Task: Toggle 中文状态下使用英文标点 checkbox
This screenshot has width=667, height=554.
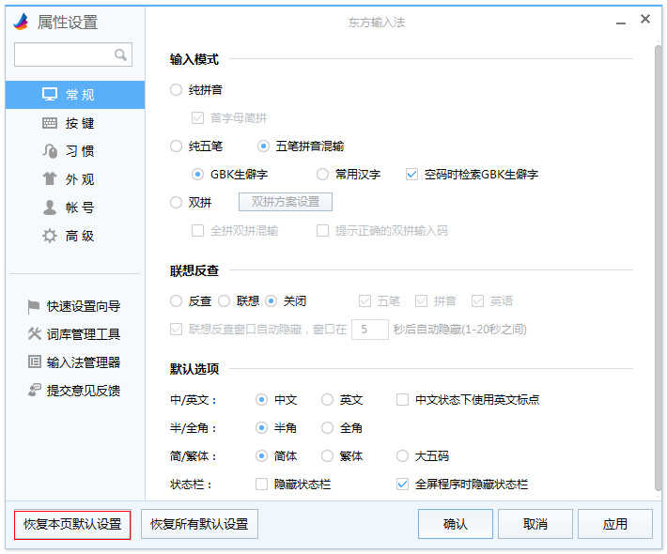Action: pyautogui.click(x=402, y=400)
